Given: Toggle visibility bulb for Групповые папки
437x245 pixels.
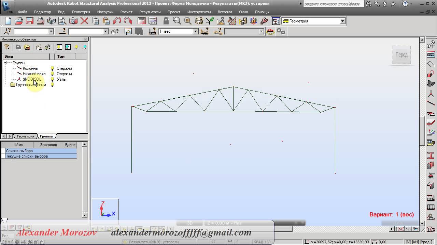Looking at the screenshot, I should (x=53, y=85).
